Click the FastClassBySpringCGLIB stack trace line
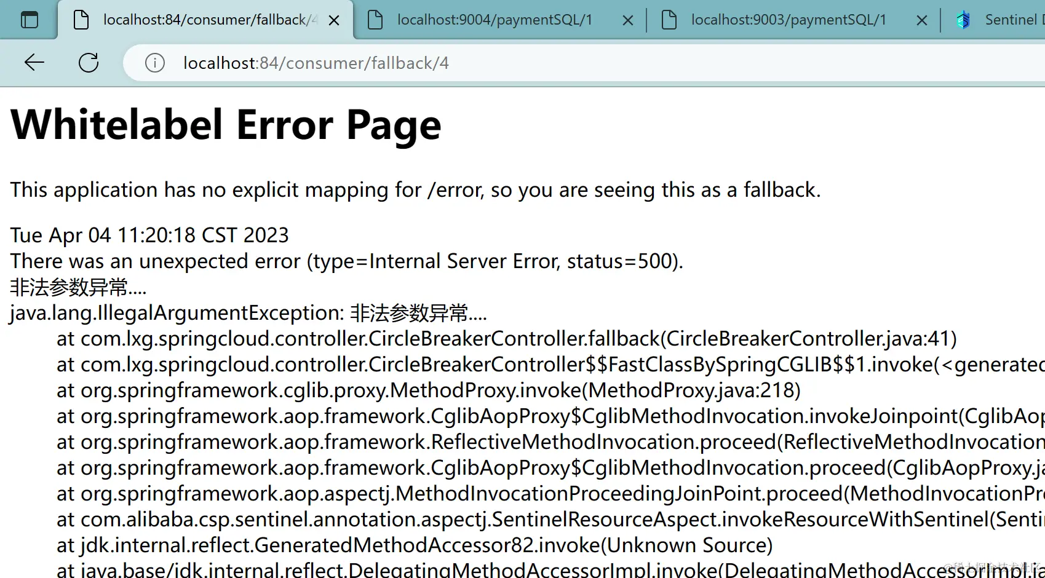 (550, 365)
